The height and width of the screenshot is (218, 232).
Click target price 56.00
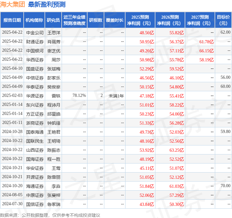tap(225, 78)
